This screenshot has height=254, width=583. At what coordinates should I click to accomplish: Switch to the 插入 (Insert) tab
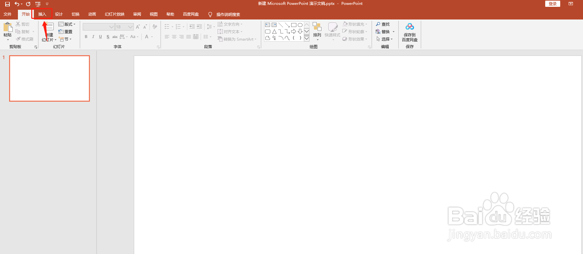pyautogui.click(x=42, y=14)
